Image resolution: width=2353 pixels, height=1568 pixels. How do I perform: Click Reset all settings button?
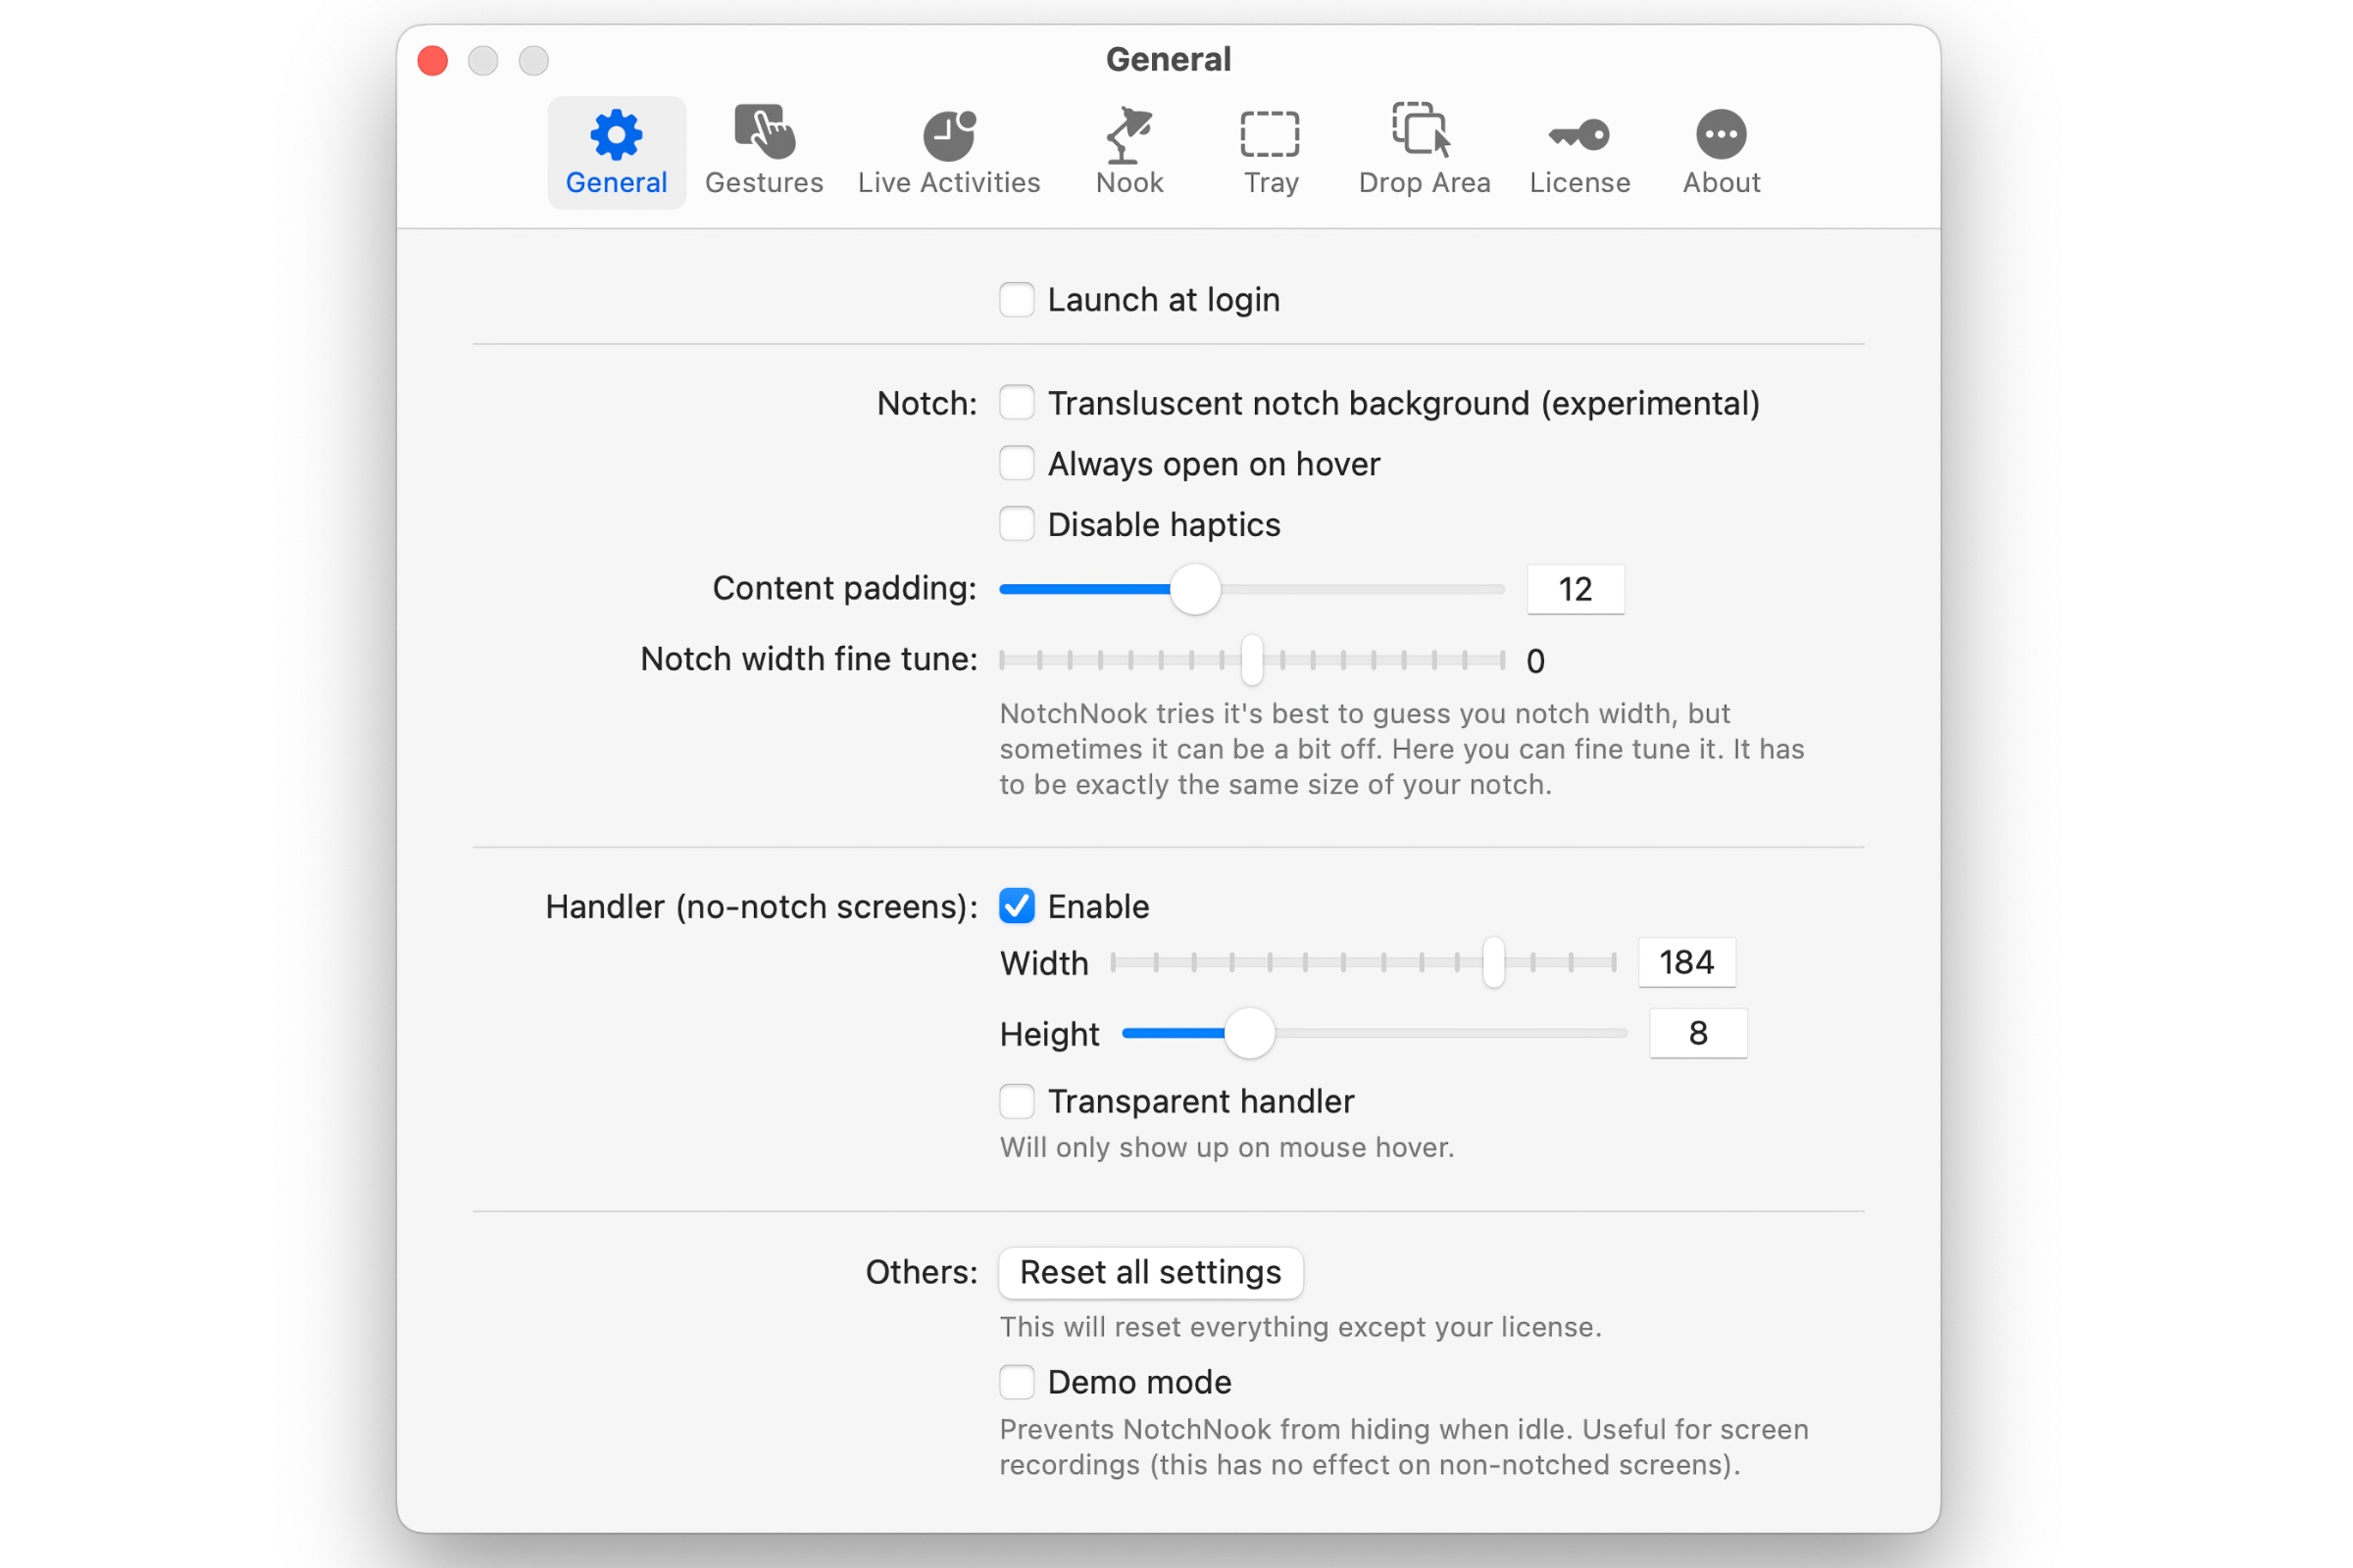coord(1150,1272)
